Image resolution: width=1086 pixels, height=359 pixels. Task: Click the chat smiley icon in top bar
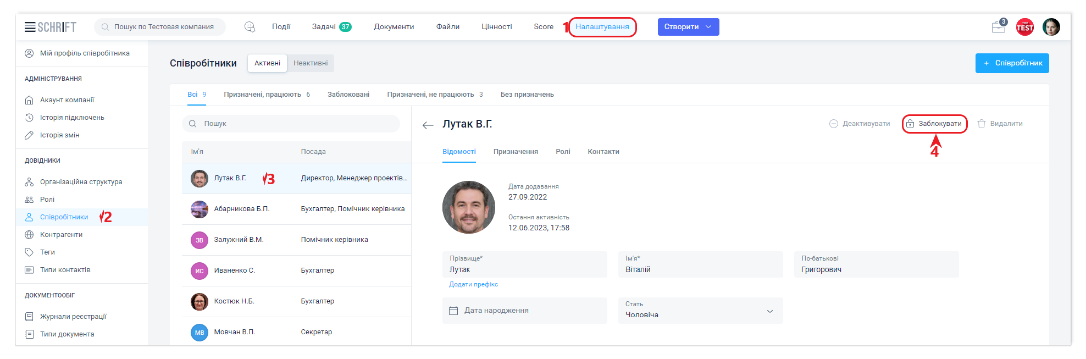(x=250, y=27)
